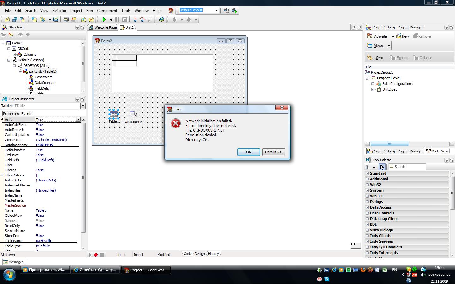Open the Default Layout dropdown

click(217, 10)
